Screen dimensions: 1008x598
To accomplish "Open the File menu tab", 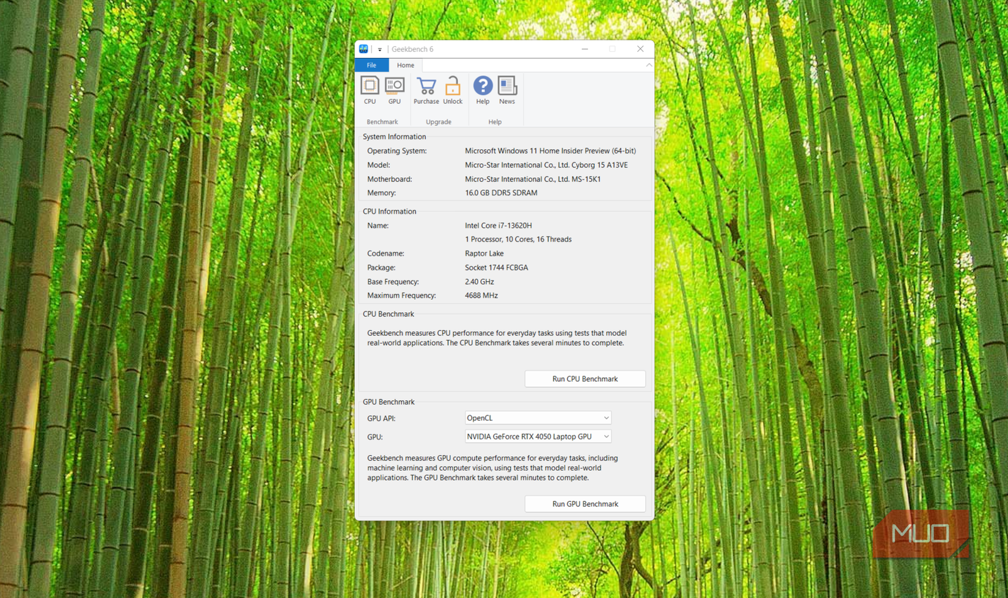I will [371, 65].
